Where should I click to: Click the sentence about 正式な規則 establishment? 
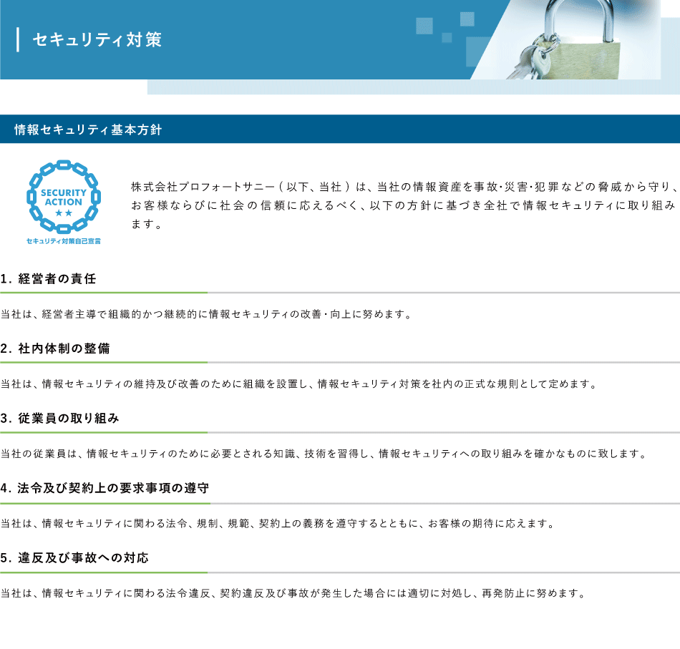pos(298,384)
